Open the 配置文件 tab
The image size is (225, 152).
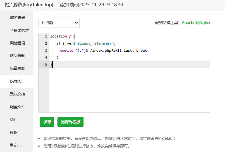tap(17, 107)
